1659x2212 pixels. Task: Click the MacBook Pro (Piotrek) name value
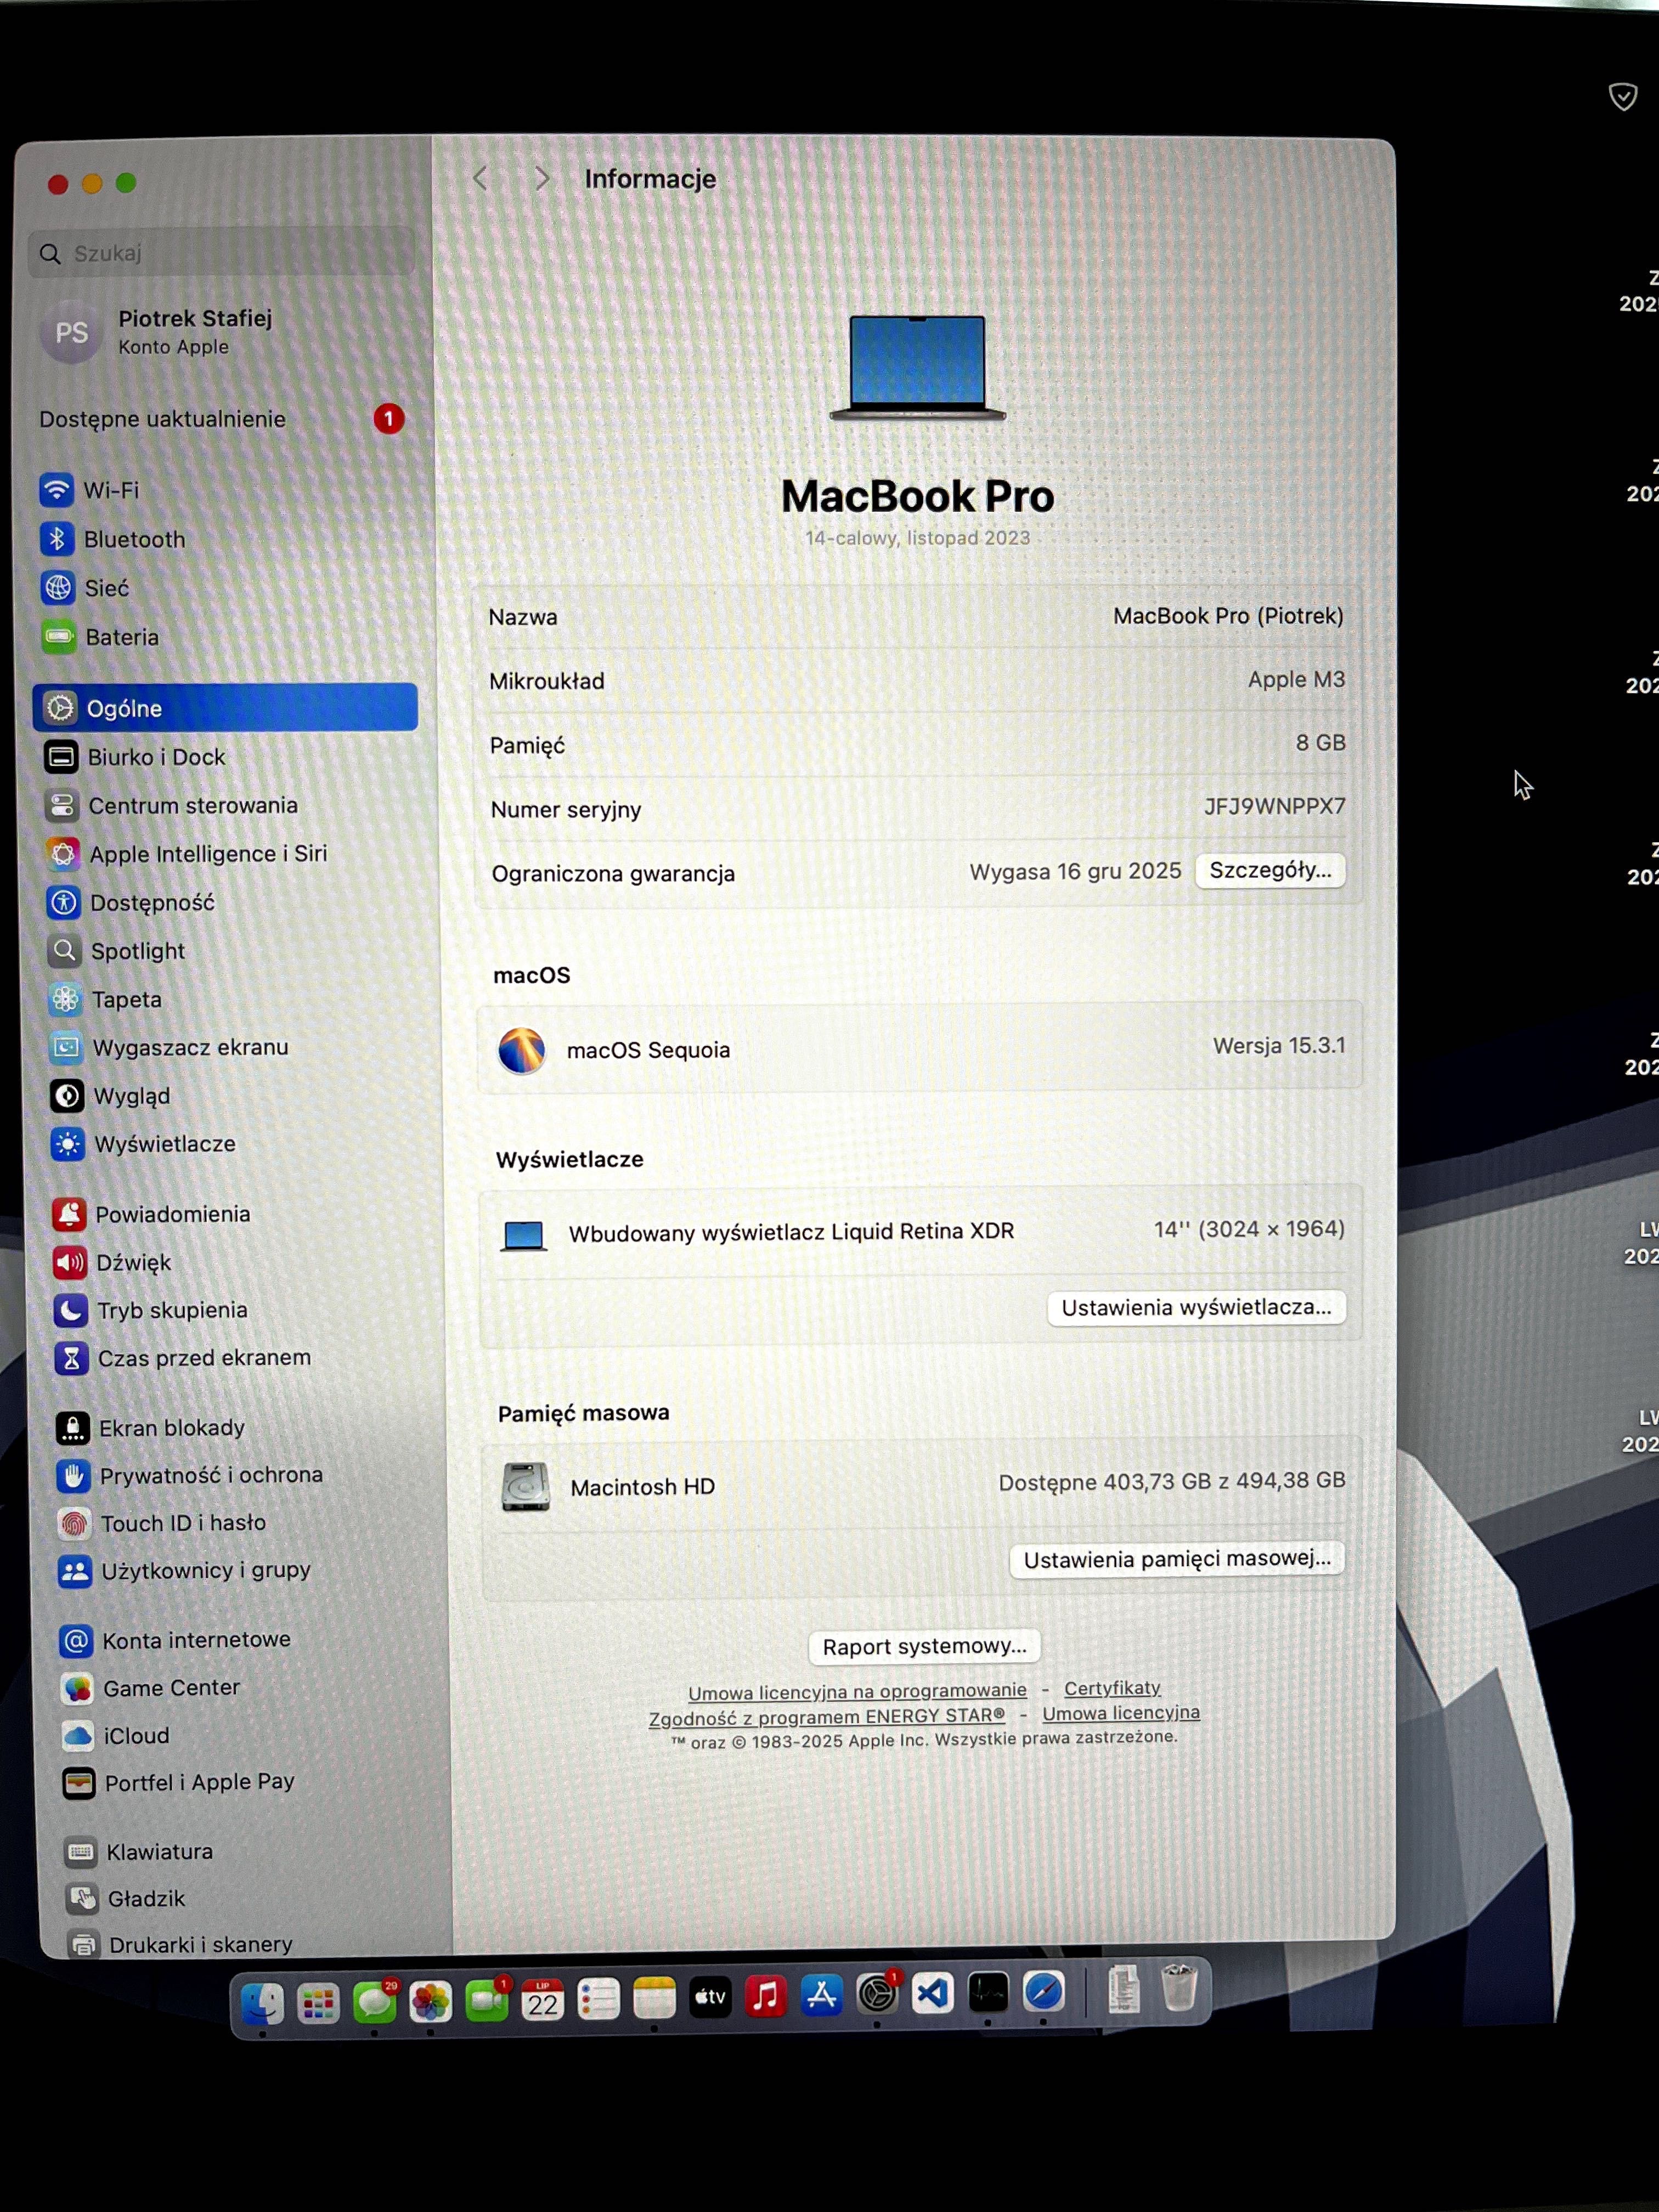tap(1228, 616)
